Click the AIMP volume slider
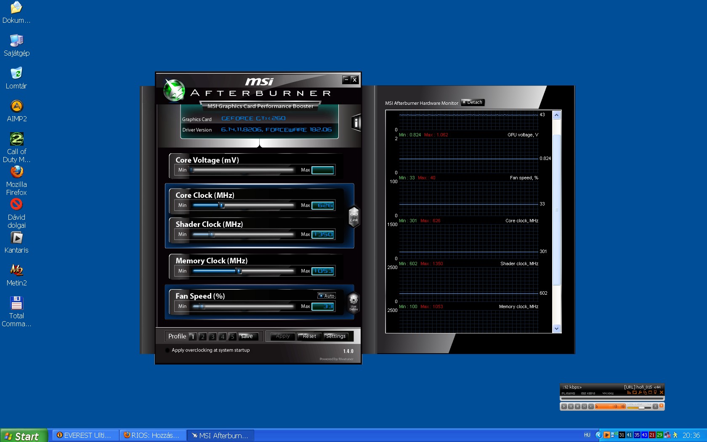707x442 pixels. (639, 408)
